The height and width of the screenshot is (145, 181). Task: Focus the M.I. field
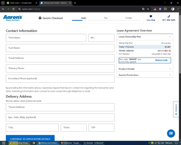point(101,38)
